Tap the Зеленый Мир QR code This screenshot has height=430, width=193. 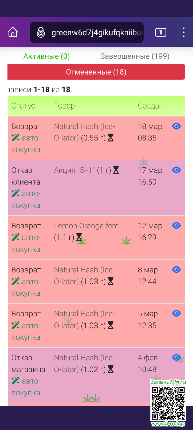[168, 402]
